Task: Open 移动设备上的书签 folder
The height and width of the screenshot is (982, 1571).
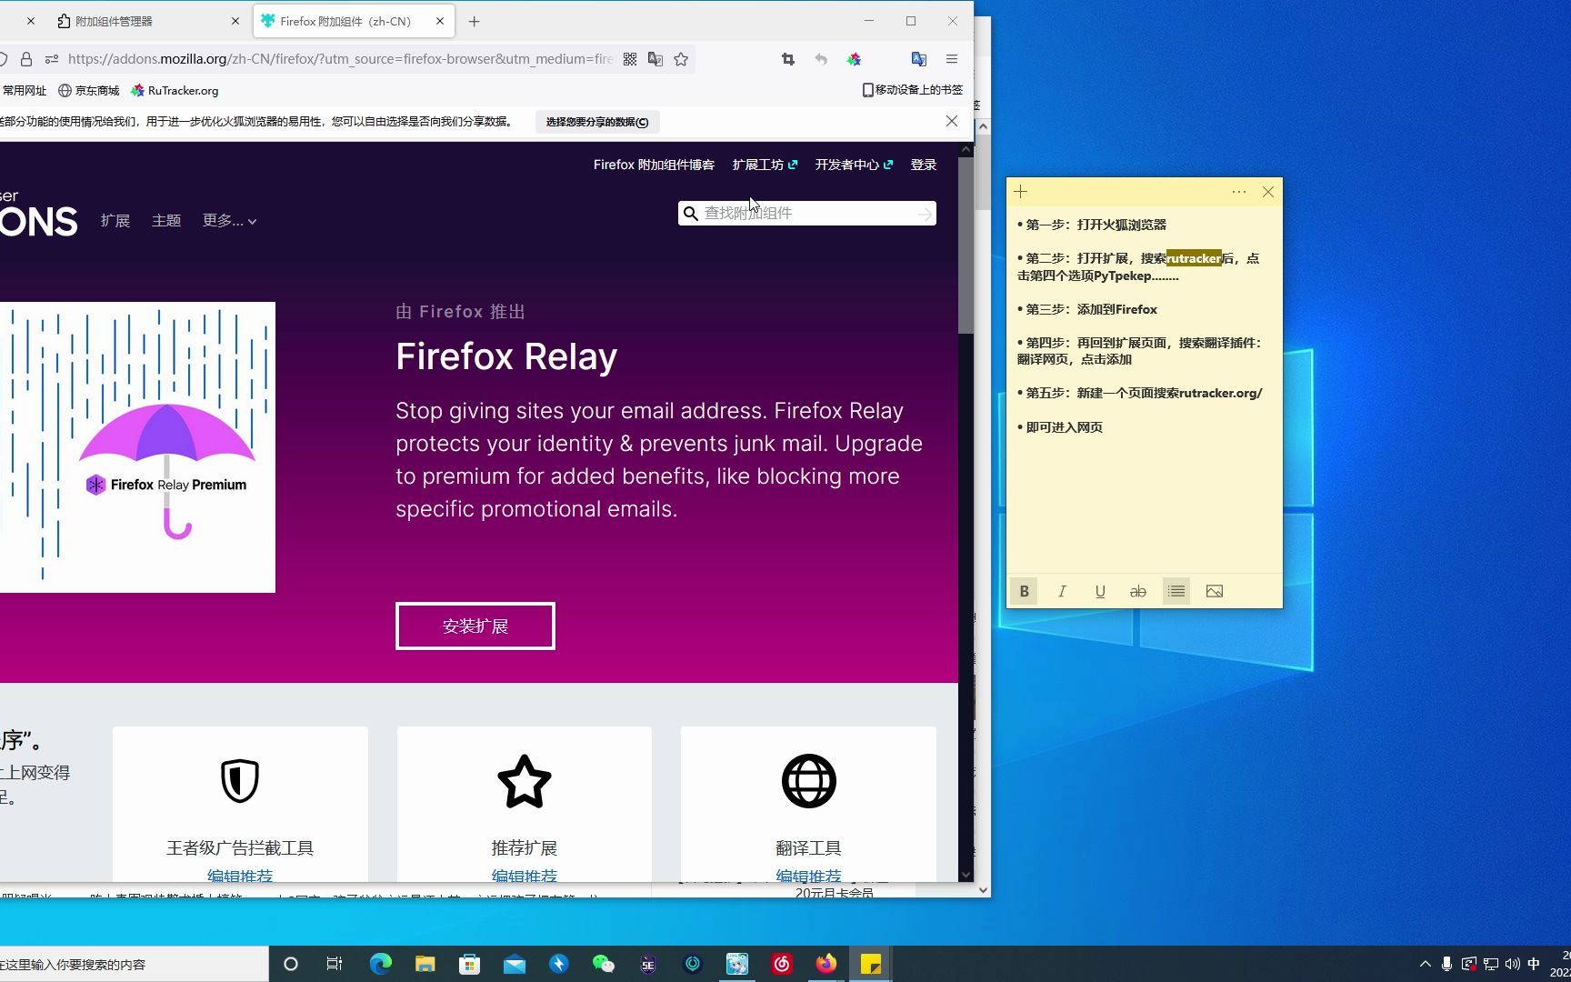Action: 912,90
